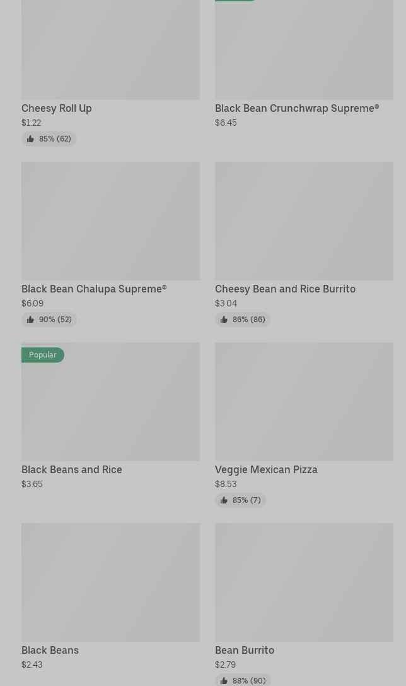406x686 pixels.
Task: Click thumbs-up icon under Black Bean Chalupa Supreme
Action: [30, 320]
